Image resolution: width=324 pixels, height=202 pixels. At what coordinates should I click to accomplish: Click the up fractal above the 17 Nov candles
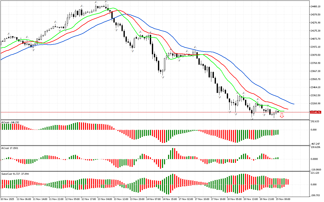[195, 47]
